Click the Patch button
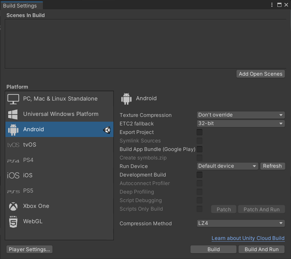 tap(224, 210)
